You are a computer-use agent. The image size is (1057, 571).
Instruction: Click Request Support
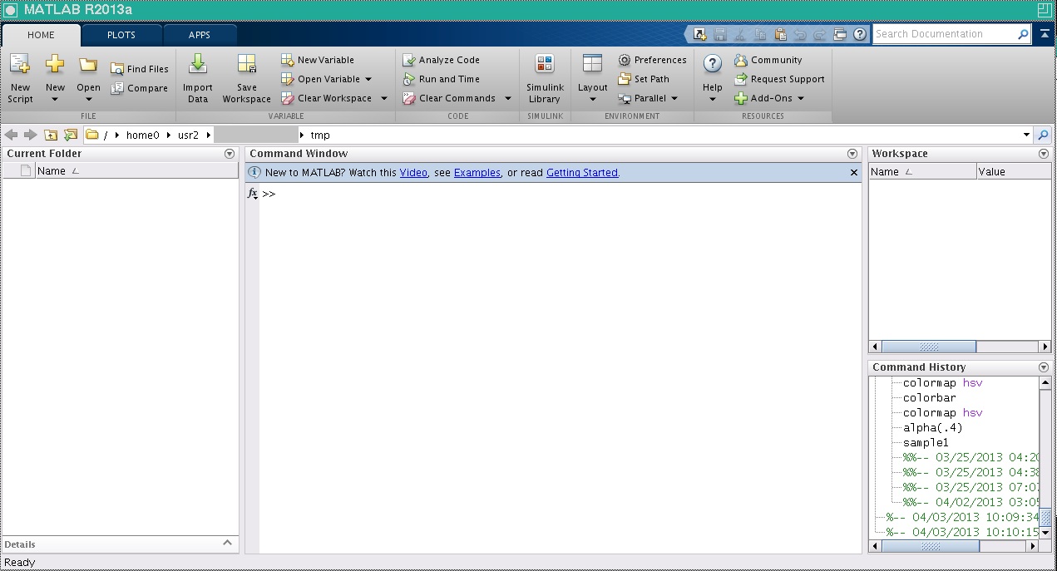tap(780, 79)
